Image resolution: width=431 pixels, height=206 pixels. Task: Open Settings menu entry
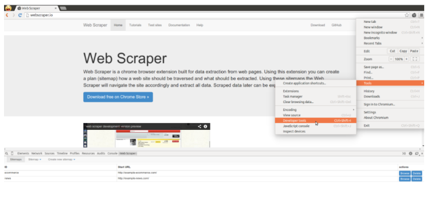click(x=390, y=112)
